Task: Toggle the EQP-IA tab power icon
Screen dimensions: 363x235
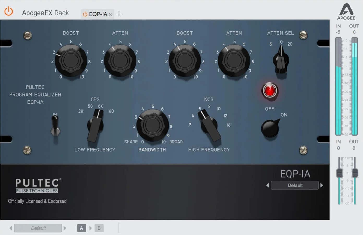Action: tap(85, 14)
